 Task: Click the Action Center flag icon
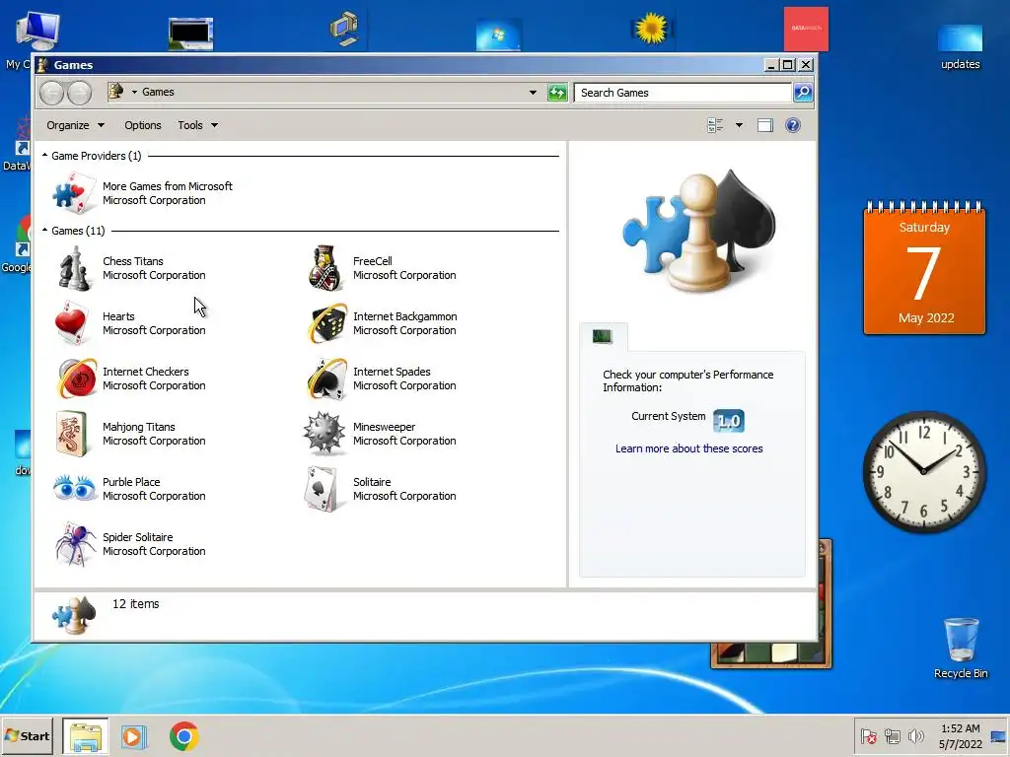click(x=868, y=735)
